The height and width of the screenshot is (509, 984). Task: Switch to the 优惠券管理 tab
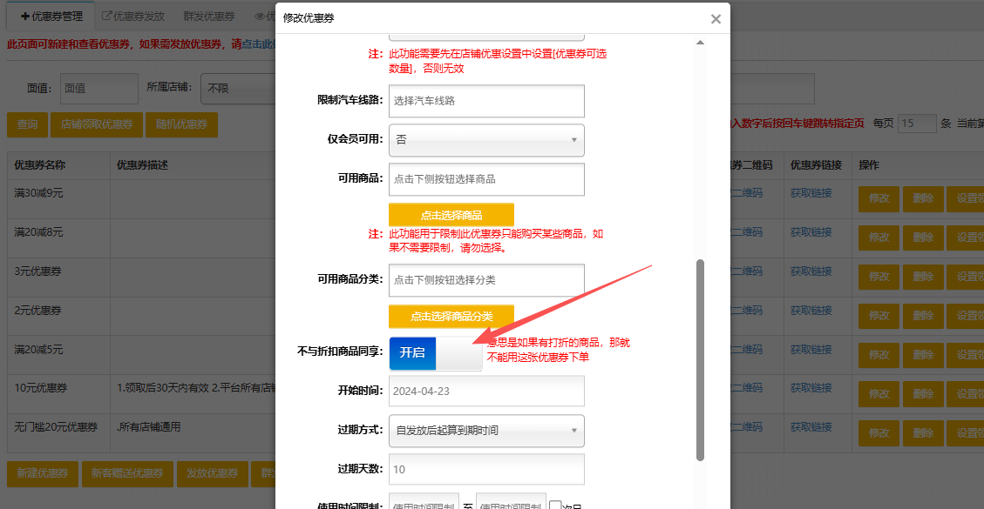(x=51, y=17)
